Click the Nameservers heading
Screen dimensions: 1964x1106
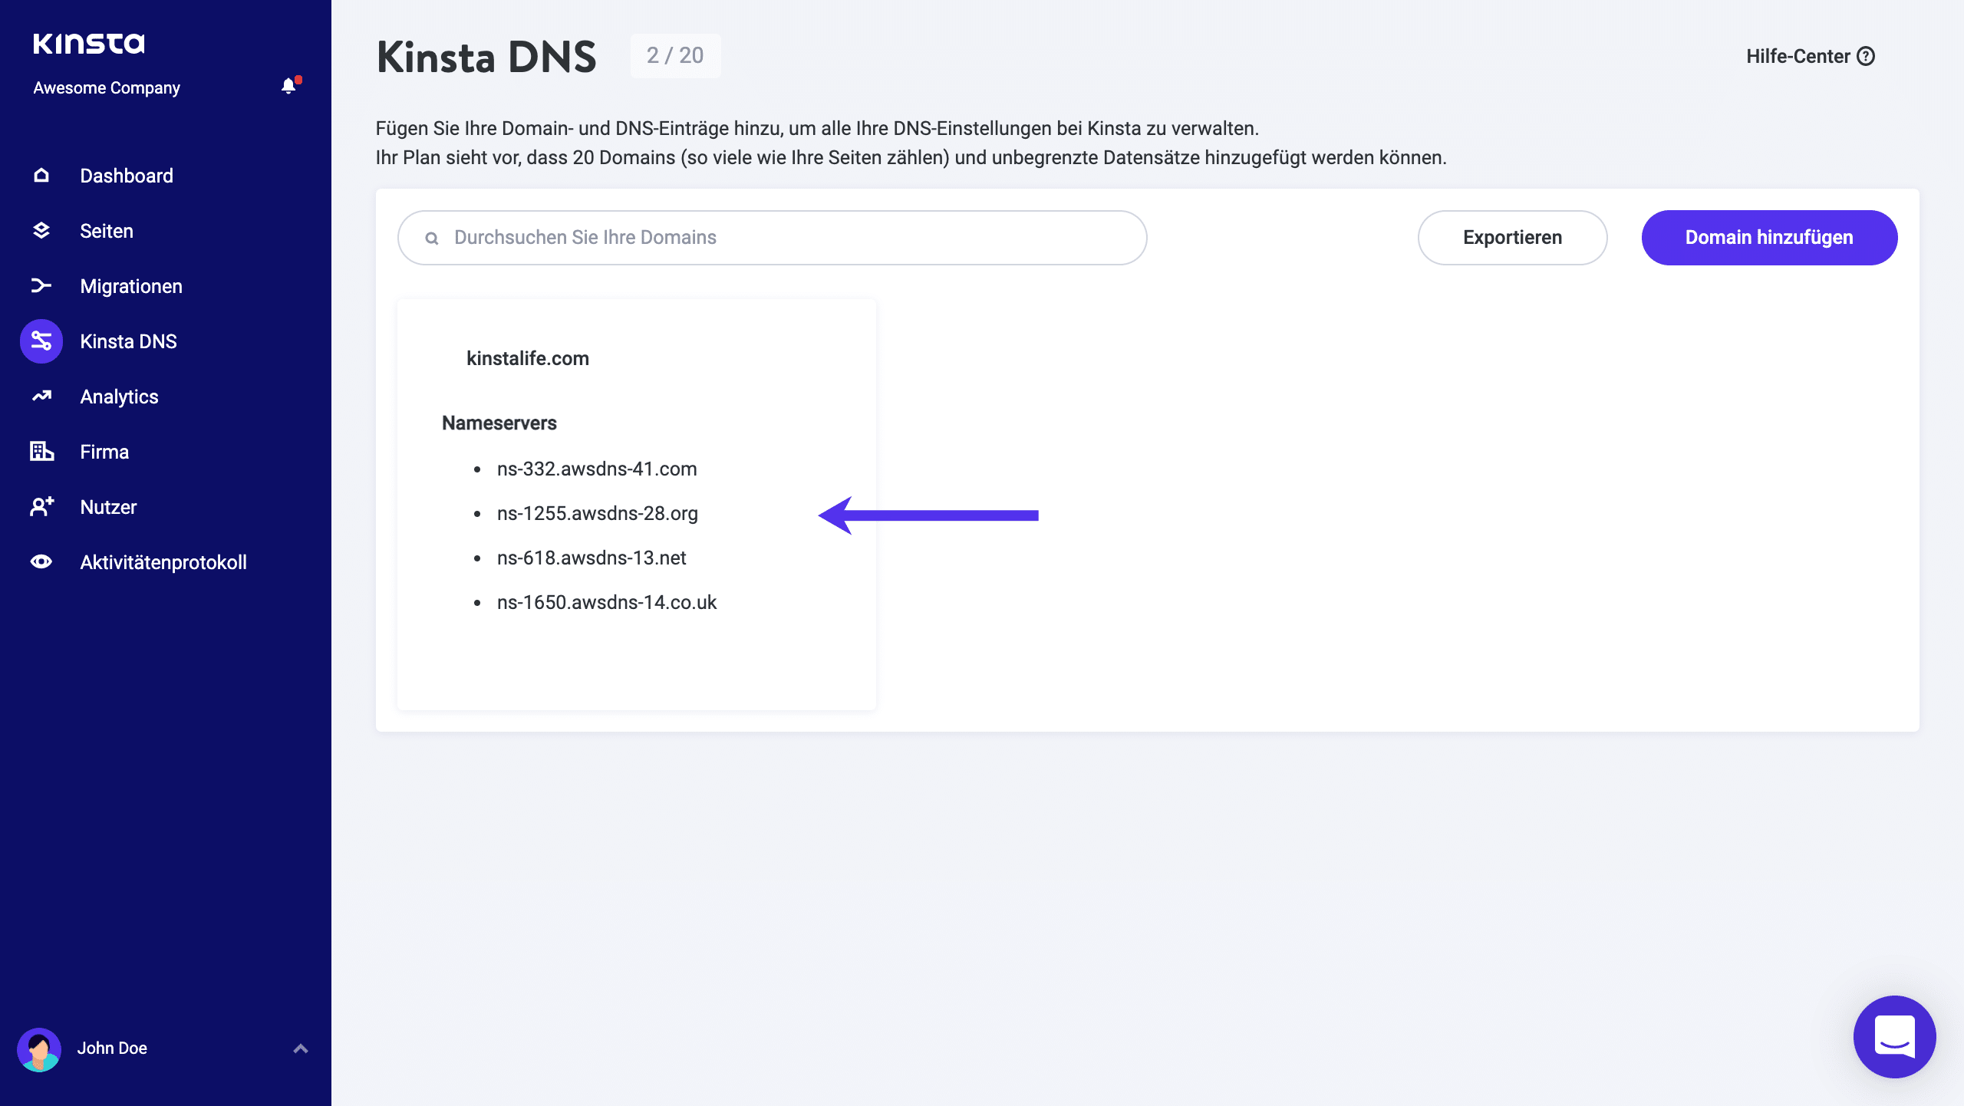pyautogui.click(x=499, y=423)
